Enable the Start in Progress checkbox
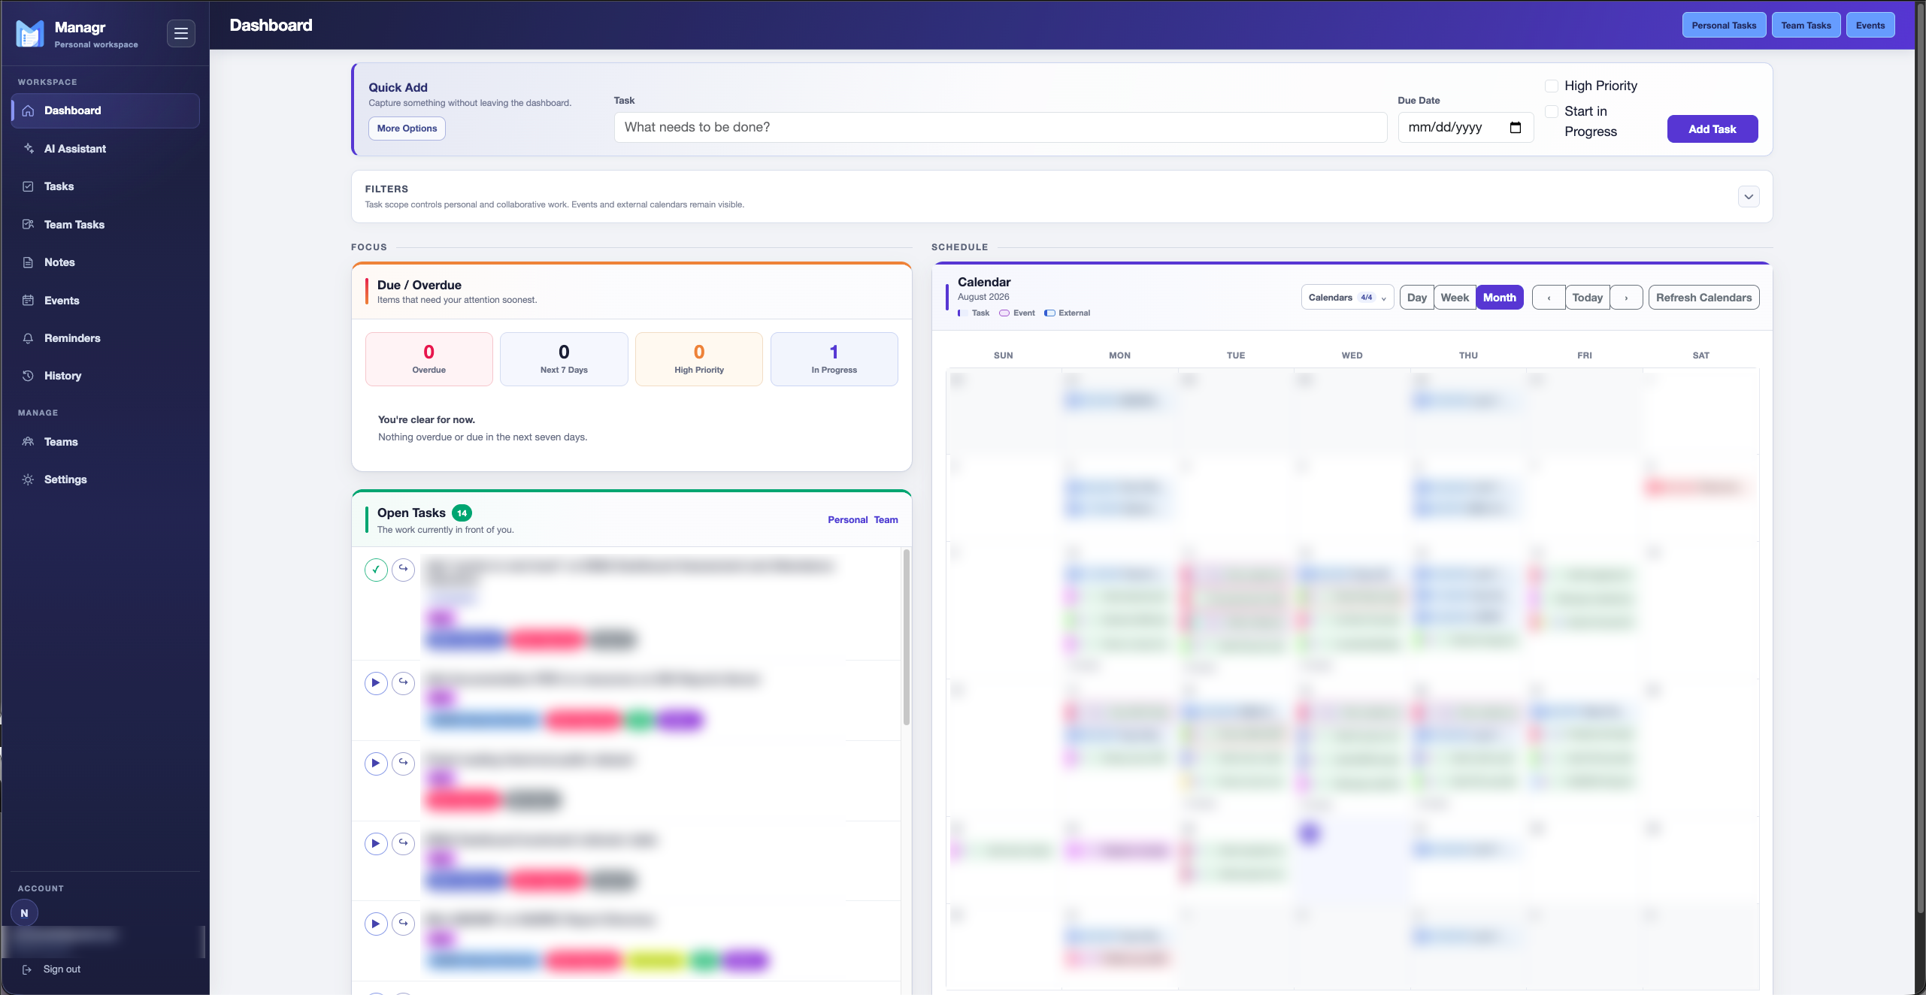This screenshot has height=995, width=1926. coord(1552,111)
